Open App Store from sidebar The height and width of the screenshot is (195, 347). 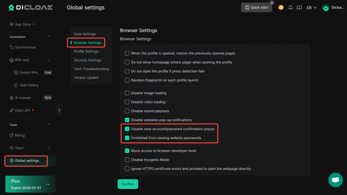click(x=23, y=24)
